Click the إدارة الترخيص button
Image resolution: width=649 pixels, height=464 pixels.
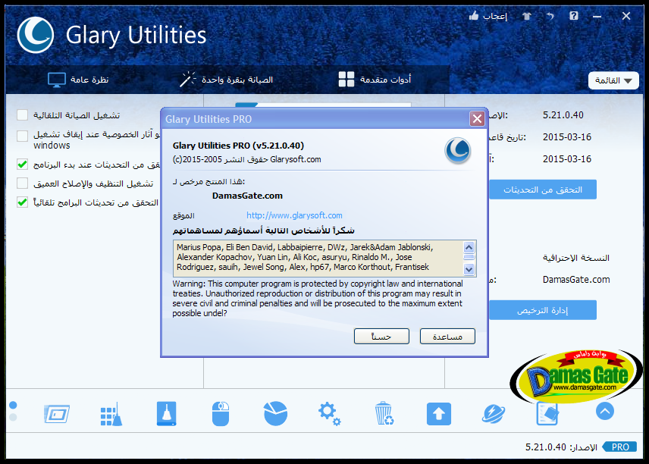[543, 310]
